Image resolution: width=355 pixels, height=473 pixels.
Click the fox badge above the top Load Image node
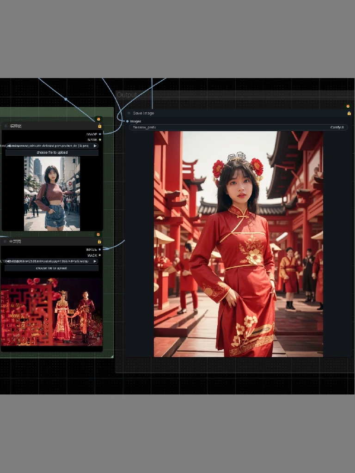[x=98, y=119]
